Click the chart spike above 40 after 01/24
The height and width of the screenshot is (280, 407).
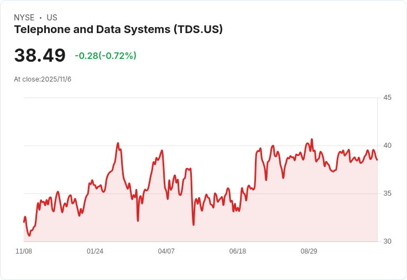coord(118,143)
